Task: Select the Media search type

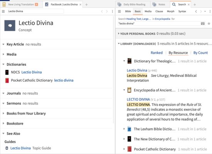Action: coord(148,11)
